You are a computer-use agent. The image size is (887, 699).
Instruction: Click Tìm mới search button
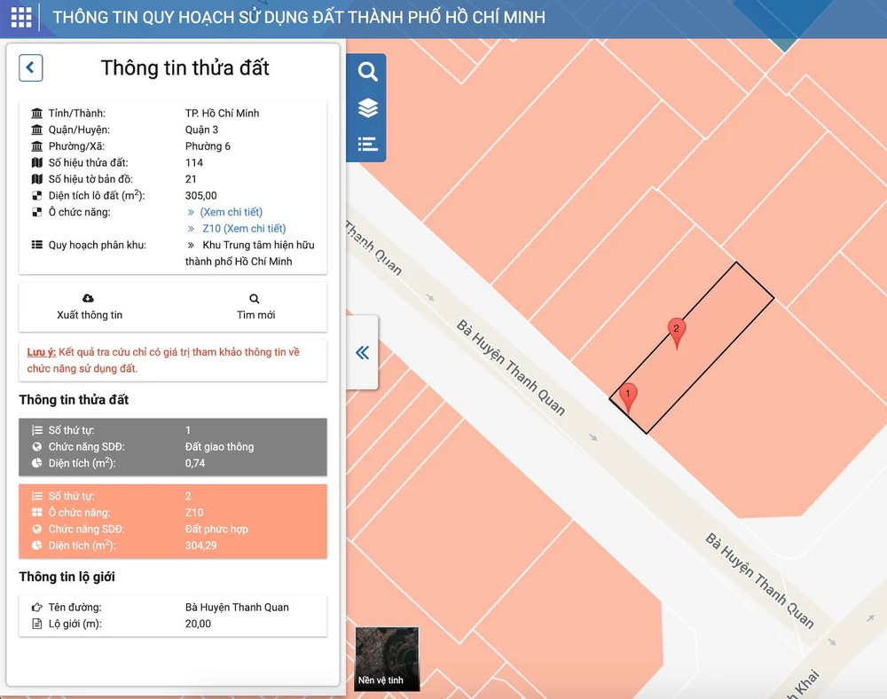255,307
